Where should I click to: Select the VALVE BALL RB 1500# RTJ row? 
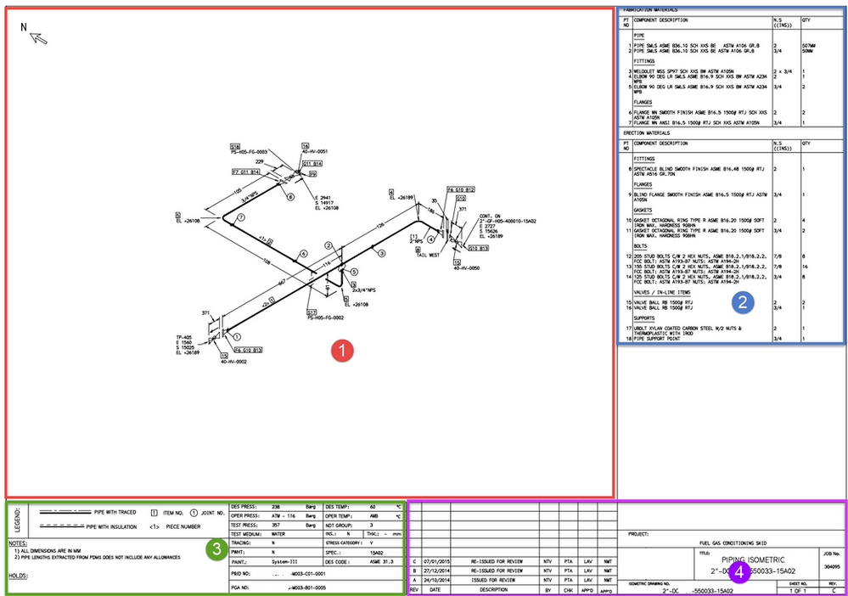(x=664, y=302)
